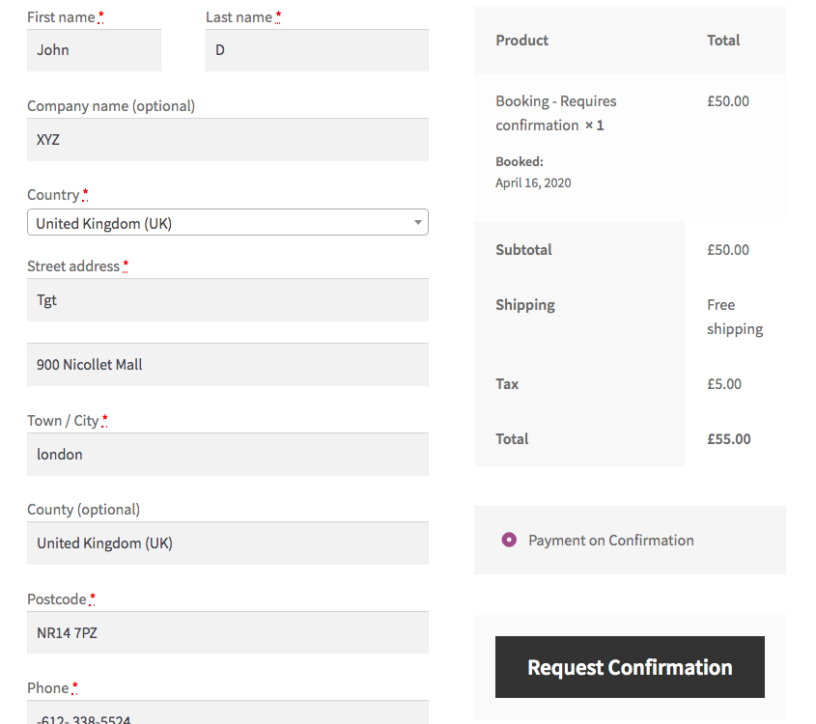Image resolution: width=816 pixels, height=724 pixels.
Task: Click the Last name field containing D
Action: tap(317, 50)
